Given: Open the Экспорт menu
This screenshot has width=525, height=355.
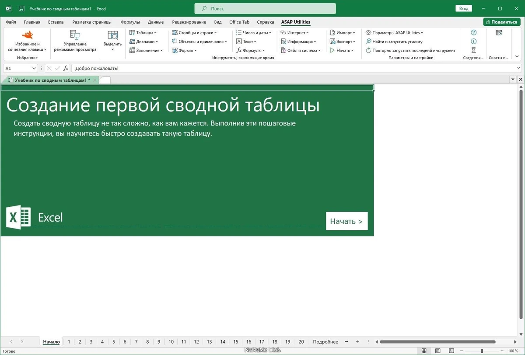Looking at the screenshot, I should coord(343,42).
